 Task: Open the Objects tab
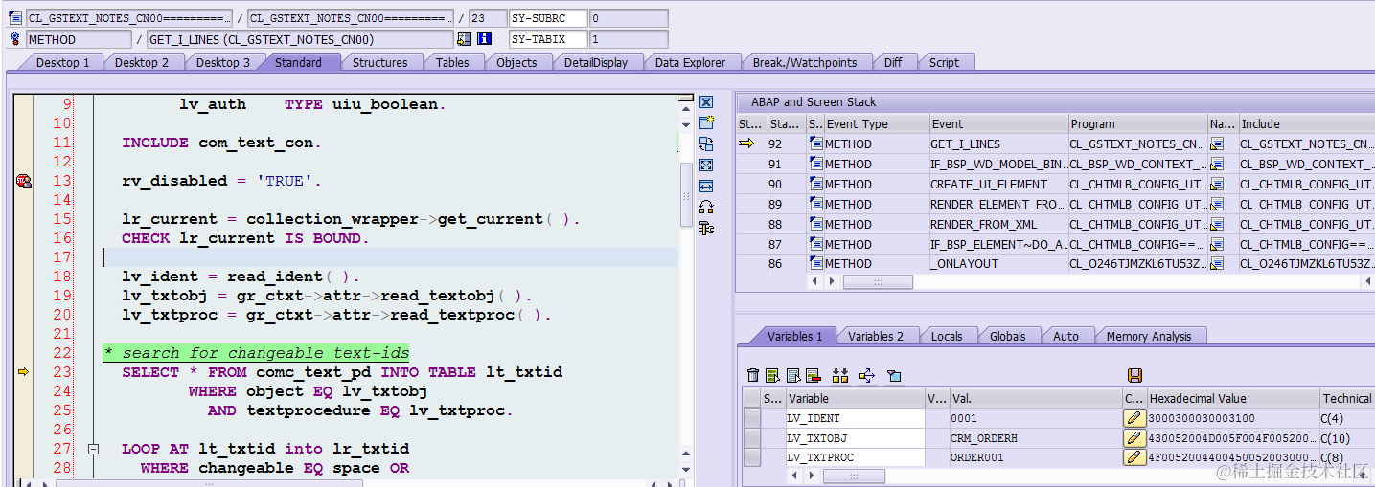516,63
